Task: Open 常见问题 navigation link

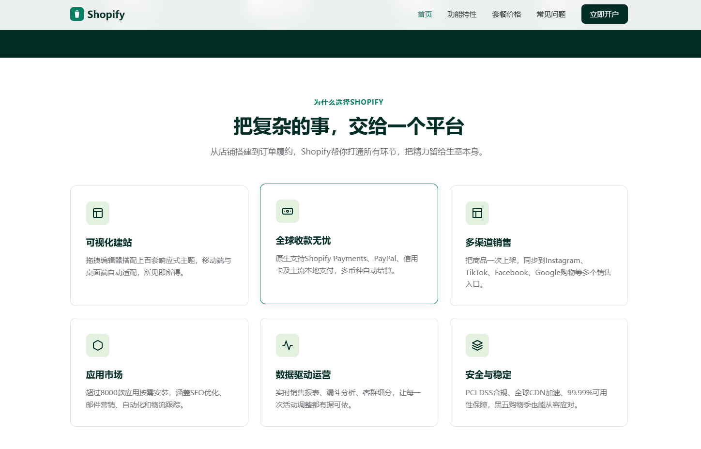Action: coord(551,15)
